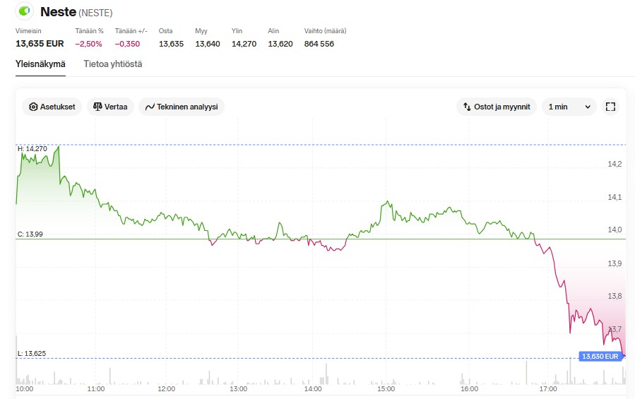Click the green Neste company logo
This screenshot has height=399, width=635.
point(25,11)
